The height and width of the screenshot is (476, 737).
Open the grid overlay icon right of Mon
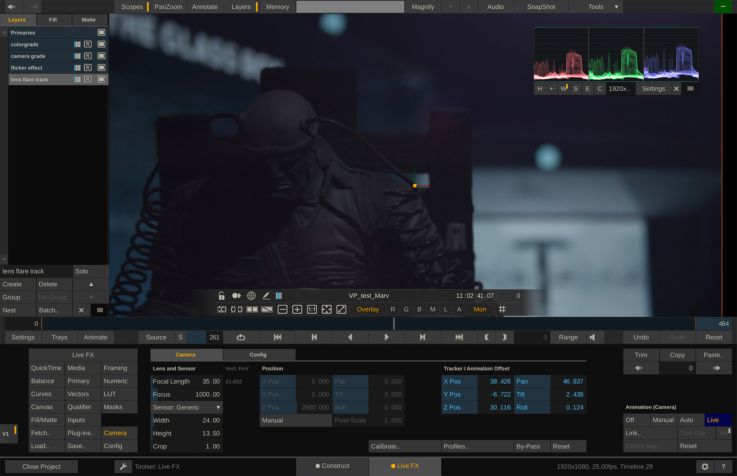pos(502,309)
